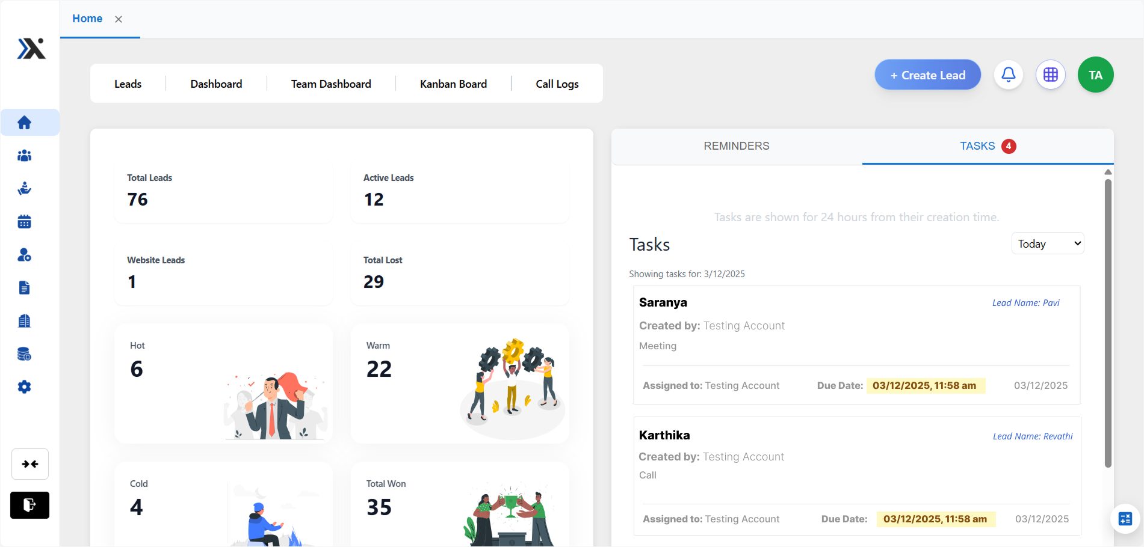The height and width of the screenshot is (547, 1144).
Task: Click Karthika task title
Action: 664,435
